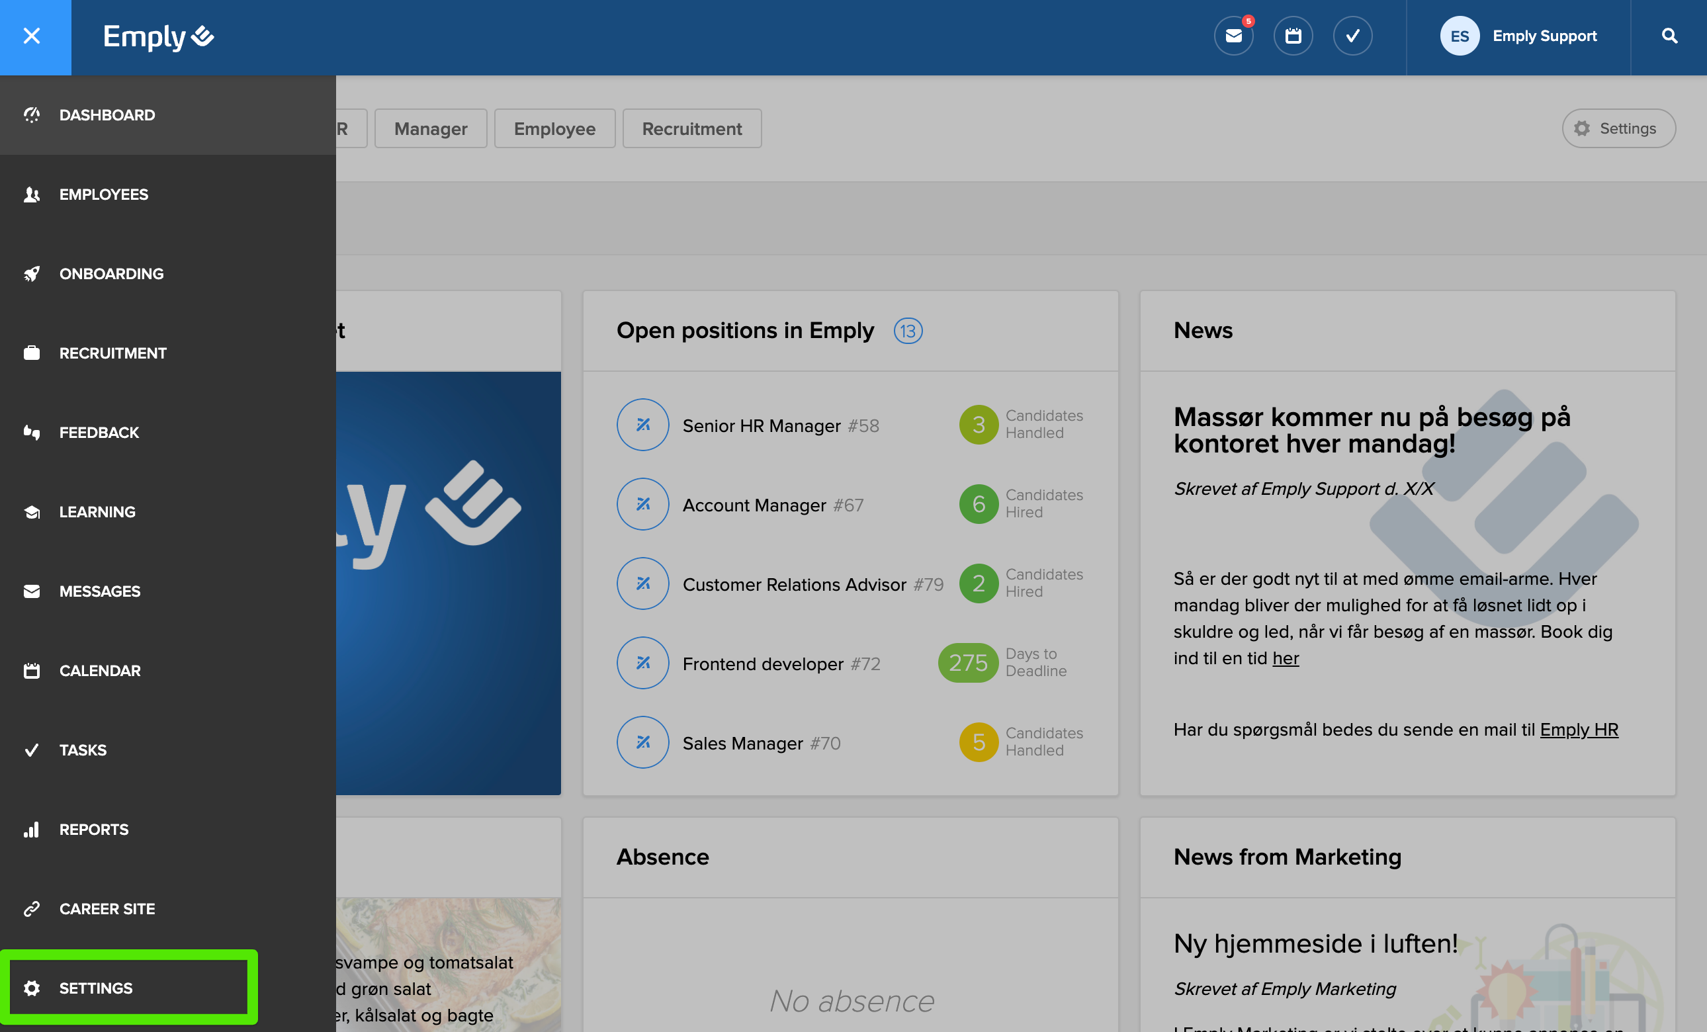Click the ES user avatar
Screen dimensions: 1707x1032
tap(1459, 36)
